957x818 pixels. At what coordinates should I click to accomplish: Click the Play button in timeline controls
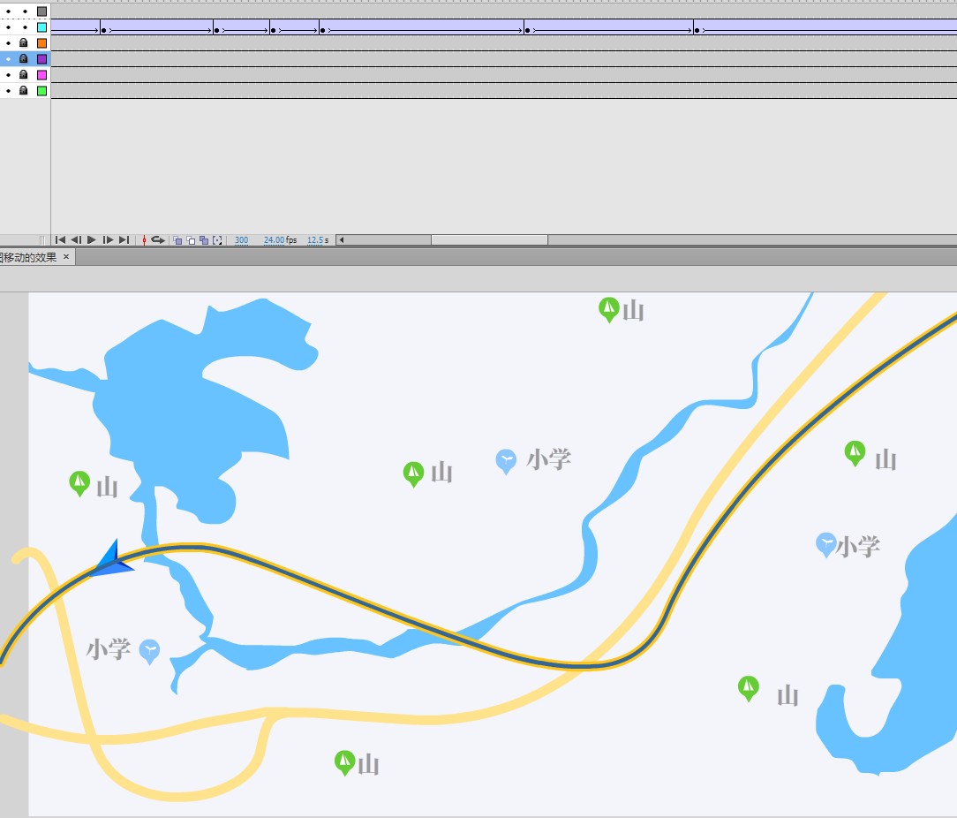point(92,240)
